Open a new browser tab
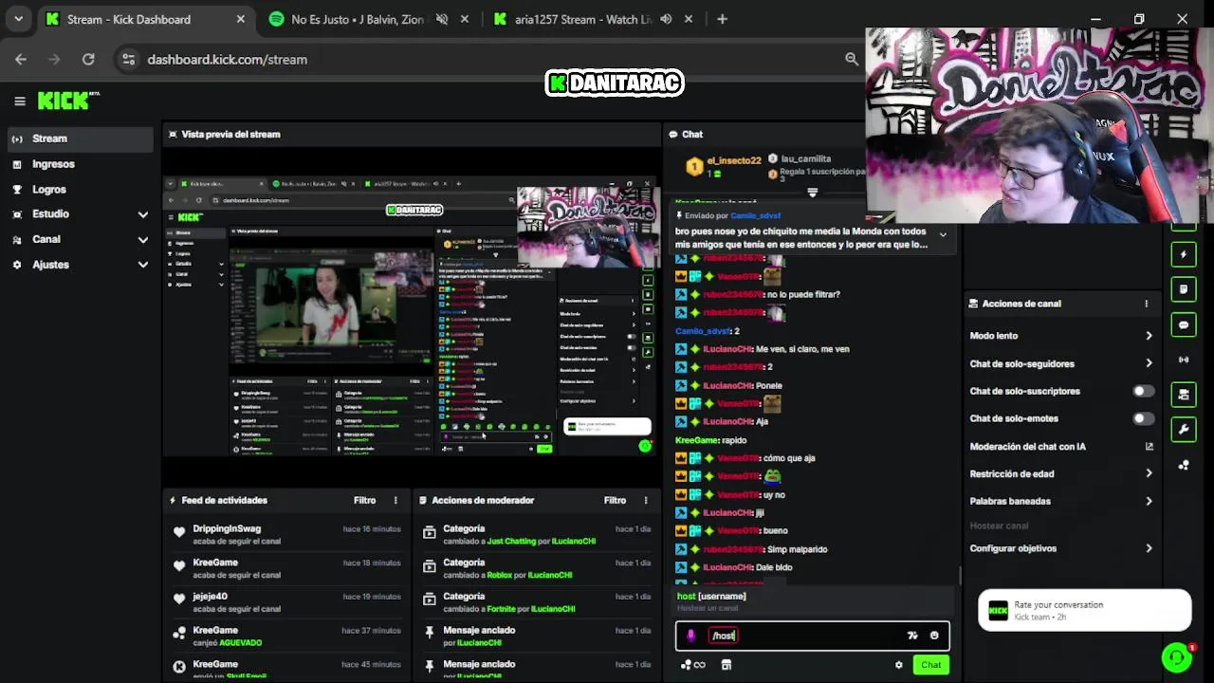 coord(722,19)
